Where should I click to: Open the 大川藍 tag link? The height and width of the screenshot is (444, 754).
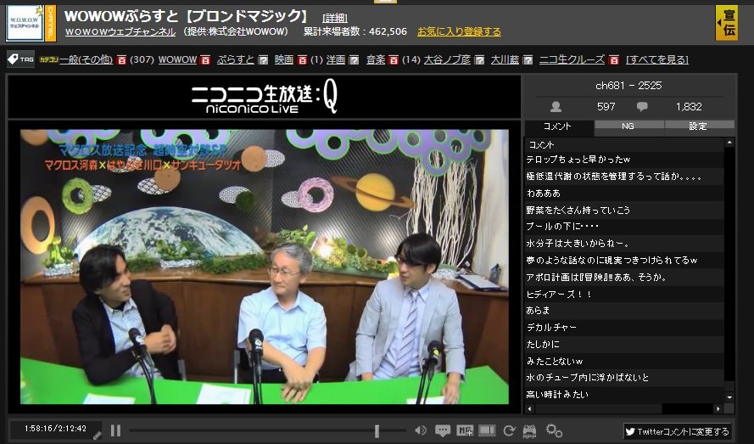505,59
